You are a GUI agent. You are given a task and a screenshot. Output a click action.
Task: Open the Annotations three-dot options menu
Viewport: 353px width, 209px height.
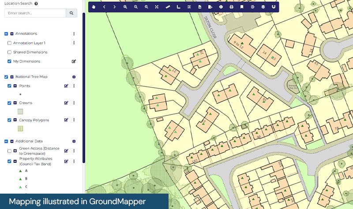click(x=74, y=34)
